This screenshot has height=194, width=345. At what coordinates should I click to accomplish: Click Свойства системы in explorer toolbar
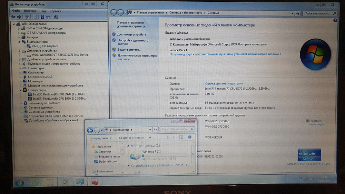tap(131, 138)
